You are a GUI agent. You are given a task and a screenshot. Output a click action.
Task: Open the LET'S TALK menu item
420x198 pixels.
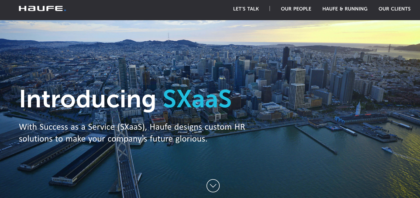coord(246,9)
